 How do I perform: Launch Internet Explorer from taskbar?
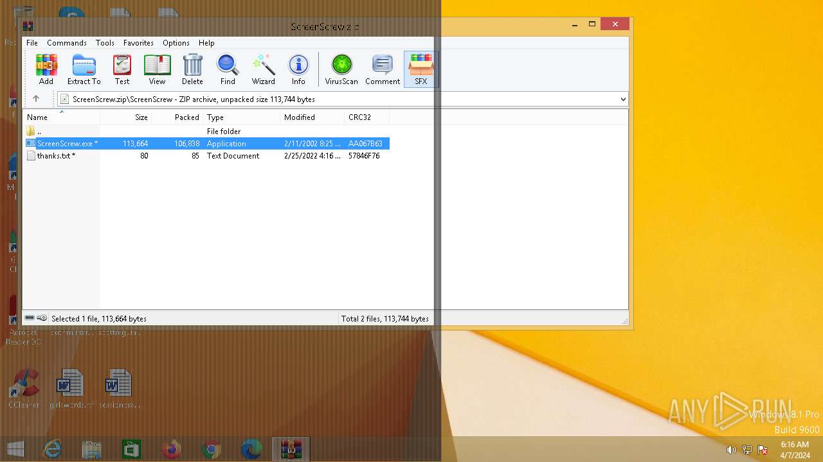tap(52, 450)
